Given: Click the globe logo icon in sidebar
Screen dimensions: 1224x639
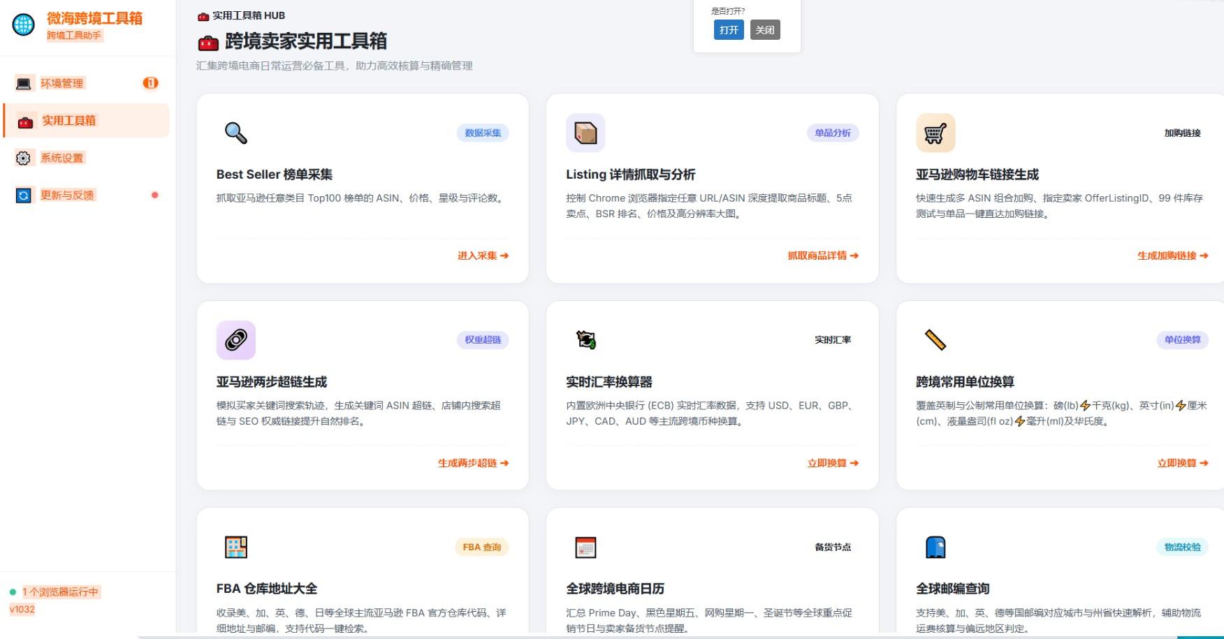Looking at the screenshot, I should click(23, 24).
